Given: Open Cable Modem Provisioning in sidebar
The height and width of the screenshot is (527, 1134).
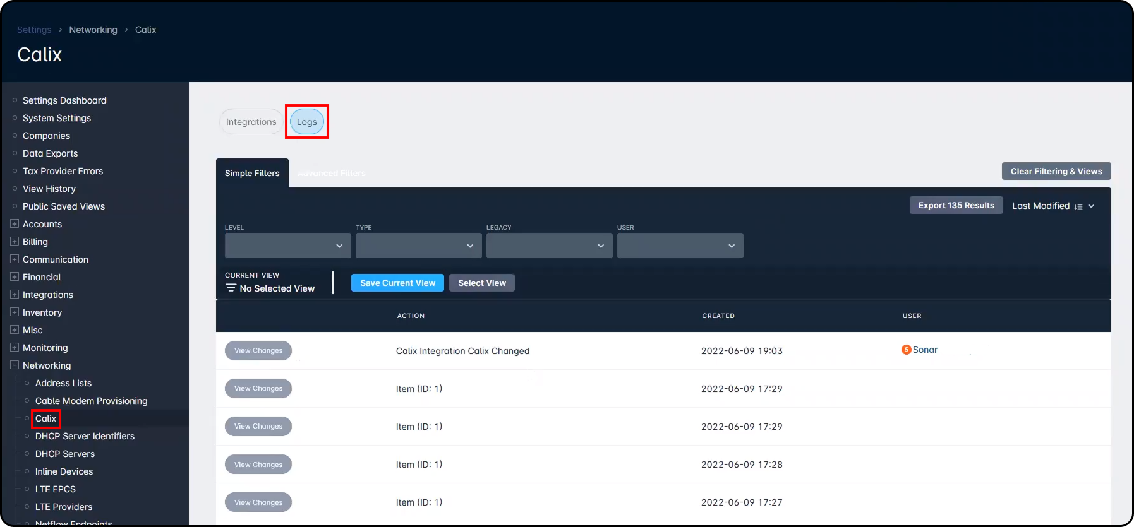Looking at the screenshot, I should (92, 401).
